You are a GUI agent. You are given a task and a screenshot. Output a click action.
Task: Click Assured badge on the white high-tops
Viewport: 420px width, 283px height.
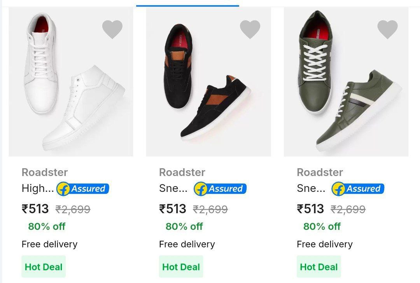(x=83, y=189)
